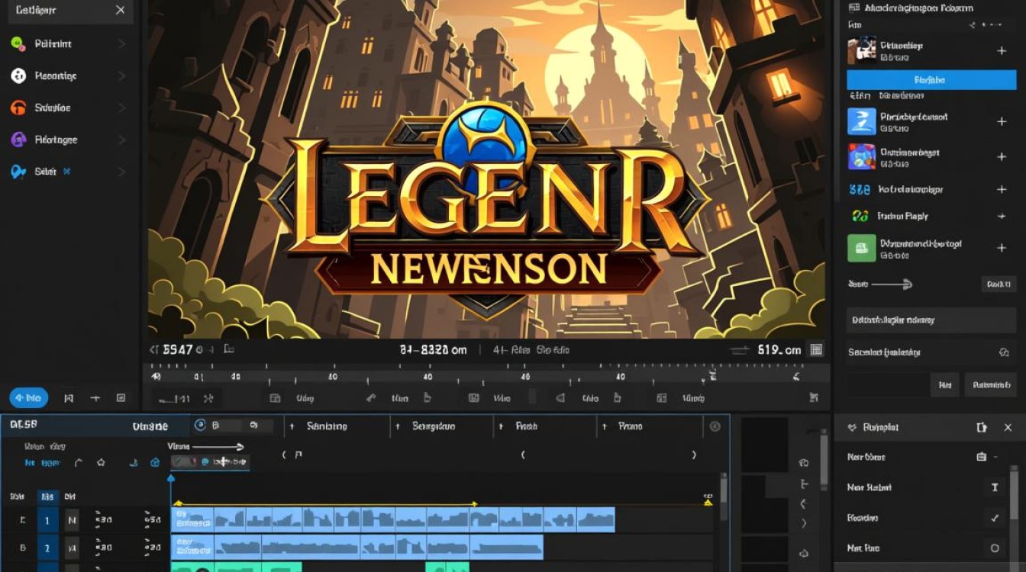Click the purple avatar icon in left sidebar
This screenshot has height=572, width=1026.
[18, 140]
